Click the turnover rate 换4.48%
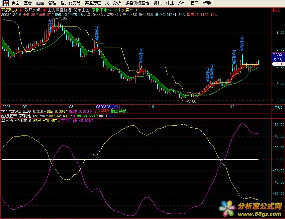285x219 pixels. coord(130,15)
